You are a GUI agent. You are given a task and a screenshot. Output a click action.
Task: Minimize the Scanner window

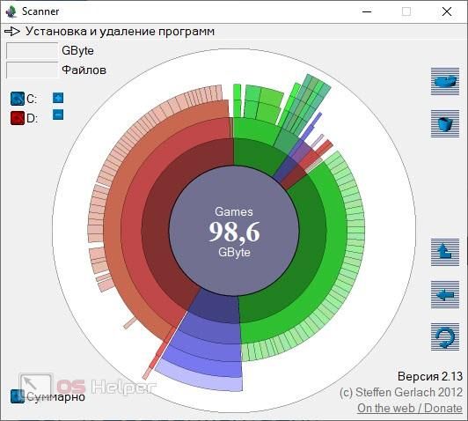coord(367,11)
